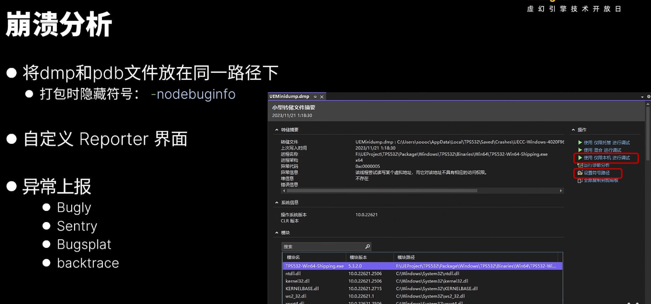Click the 转储文件 path value

[460, 142]
